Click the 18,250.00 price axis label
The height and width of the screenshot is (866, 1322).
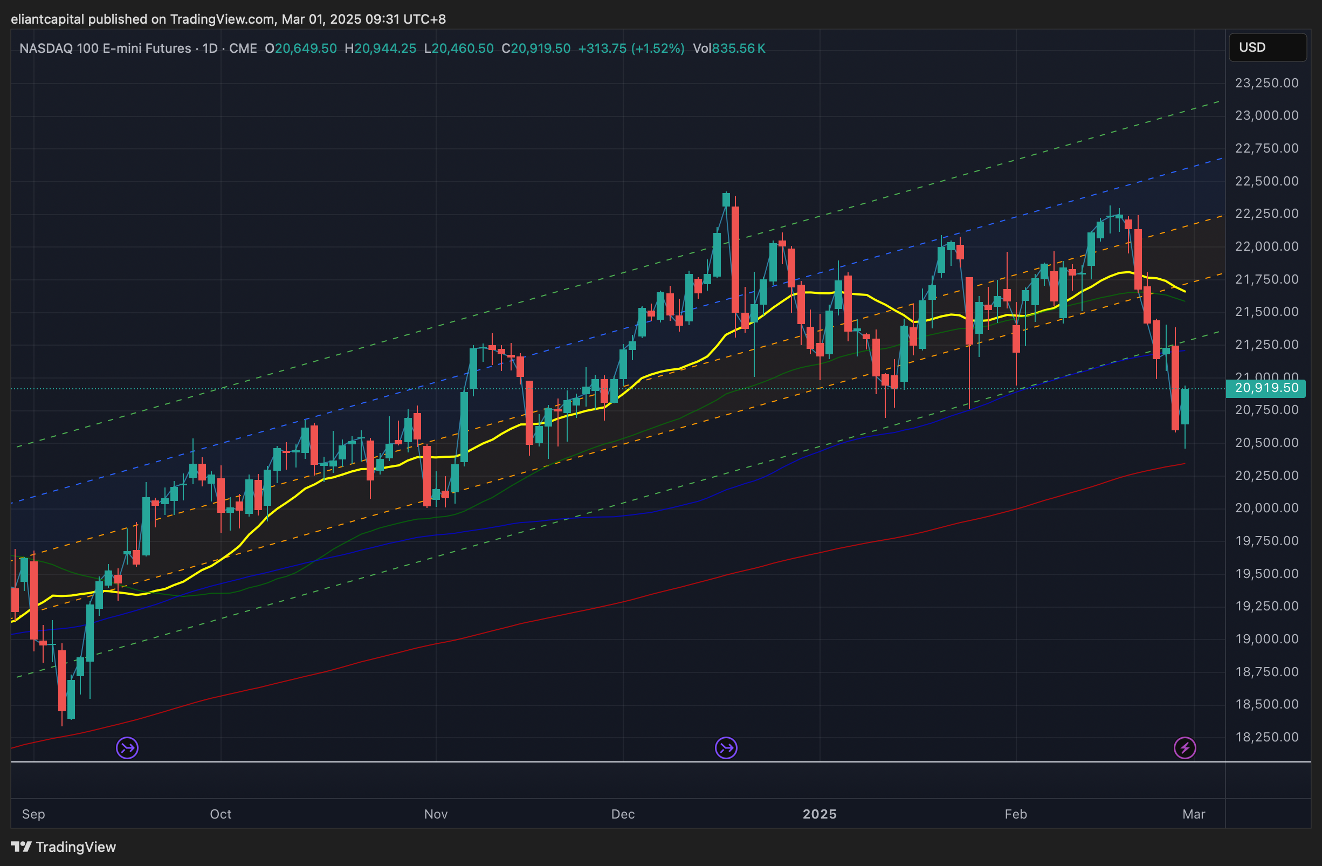point(1266,737)
